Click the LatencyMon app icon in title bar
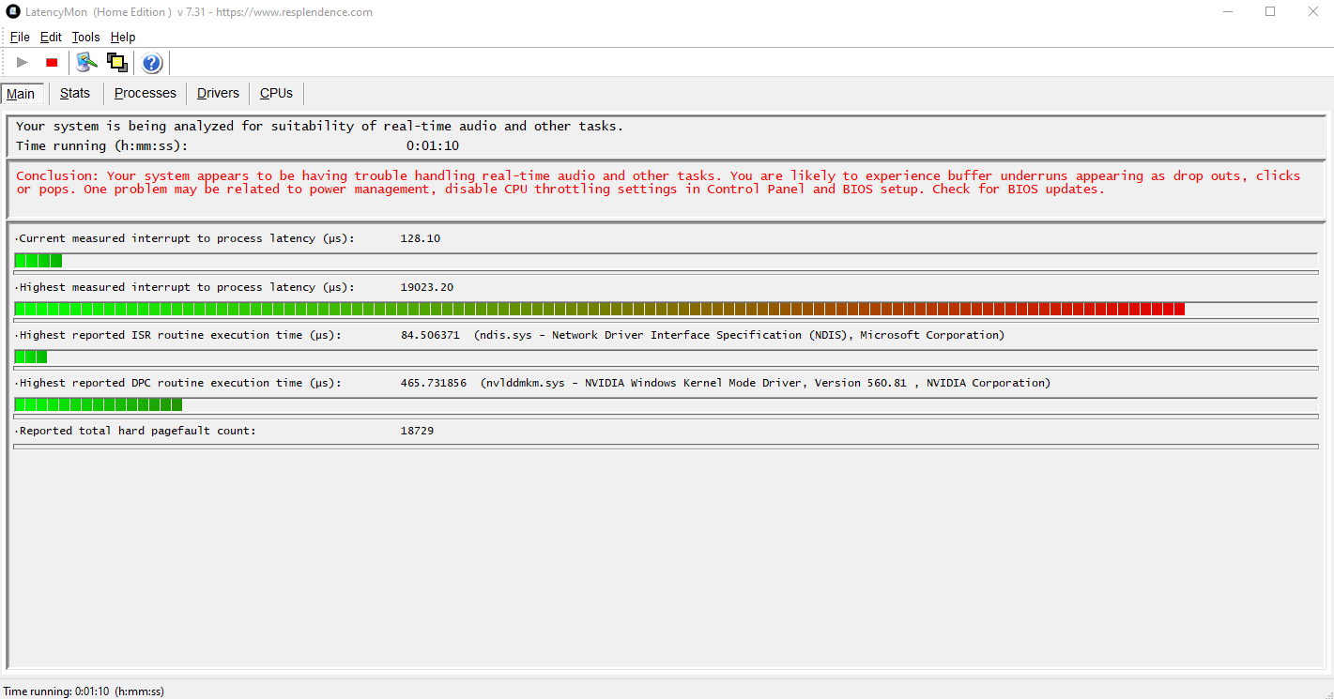This screenshot has height=699, width=1334. (x=13, y=12)
